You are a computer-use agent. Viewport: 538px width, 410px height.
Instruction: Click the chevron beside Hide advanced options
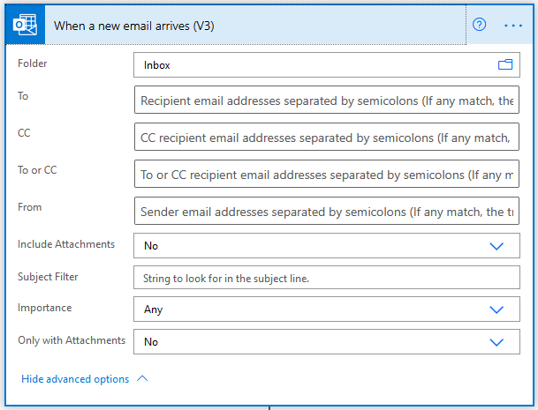[142, 379]
